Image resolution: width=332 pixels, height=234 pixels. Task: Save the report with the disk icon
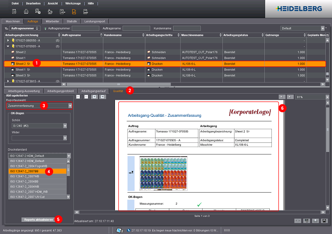(x=323, y=221)
